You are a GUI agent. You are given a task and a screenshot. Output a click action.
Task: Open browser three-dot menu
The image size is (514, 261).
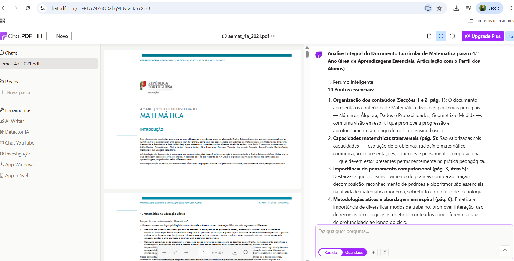(x=511, y=8)
